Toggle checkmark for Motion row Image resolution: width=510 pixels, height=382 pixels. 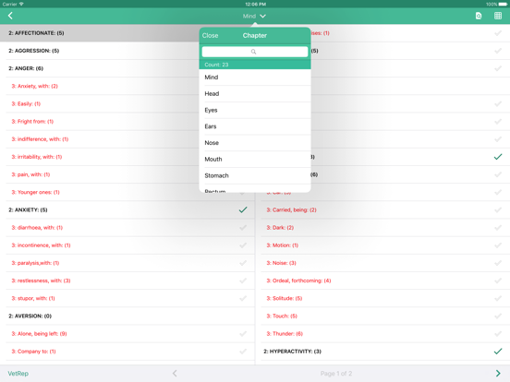(x=498, y=245)
